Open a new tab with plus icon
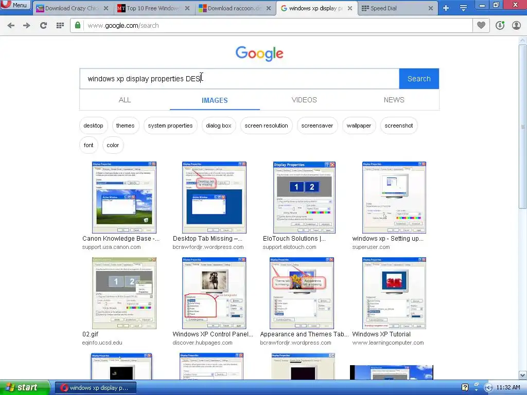527x395 pixels. click(x=446, y=8)
